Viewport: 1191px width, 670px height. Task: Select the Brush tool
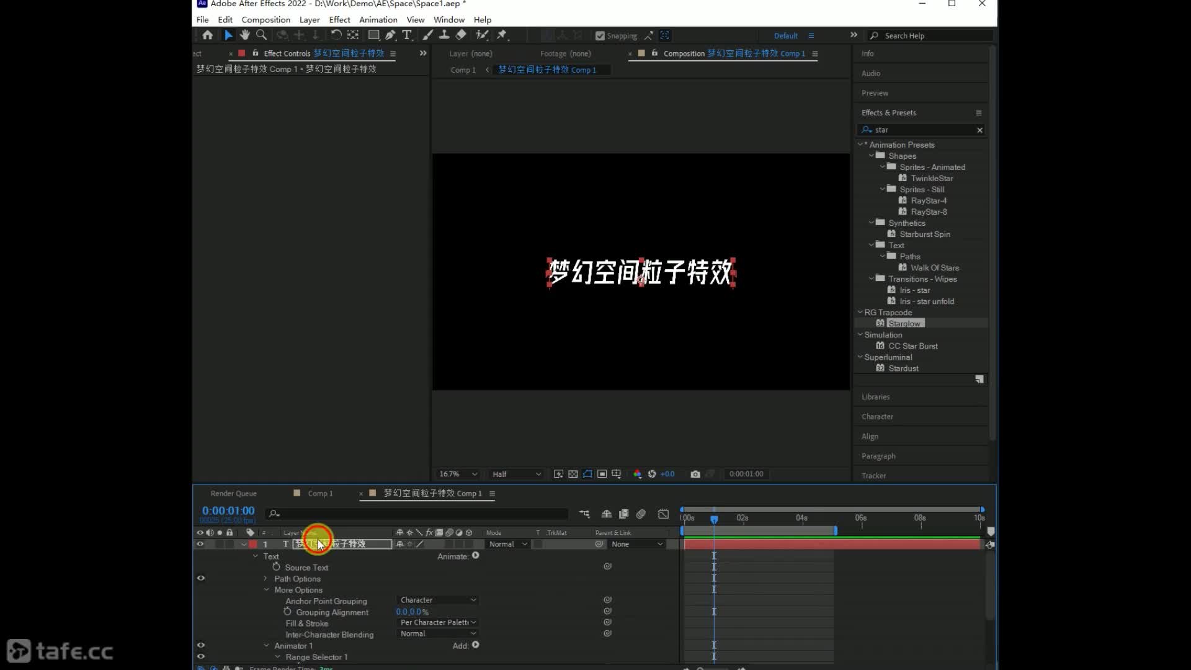coord(427,35)
